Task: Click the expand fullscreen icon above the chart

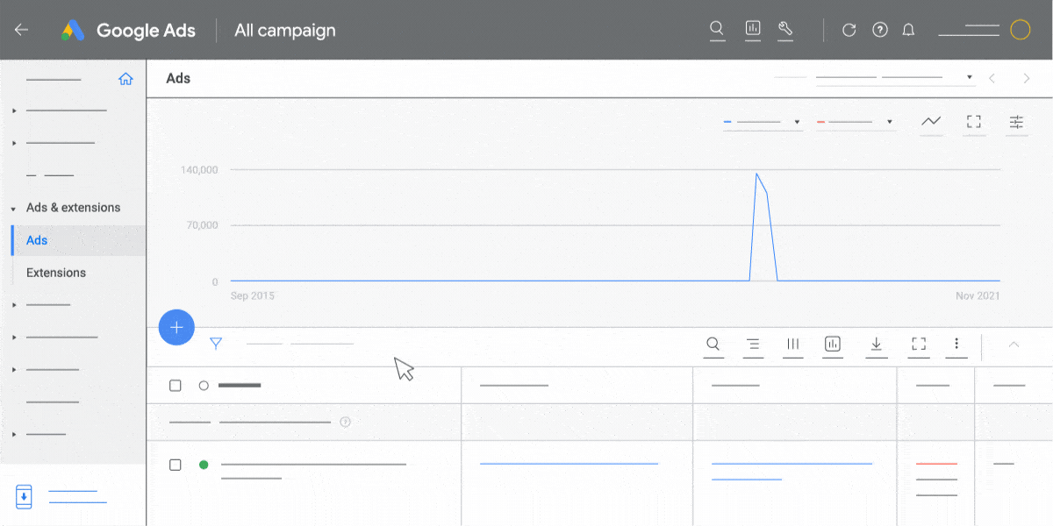Action: click(974, 122)
